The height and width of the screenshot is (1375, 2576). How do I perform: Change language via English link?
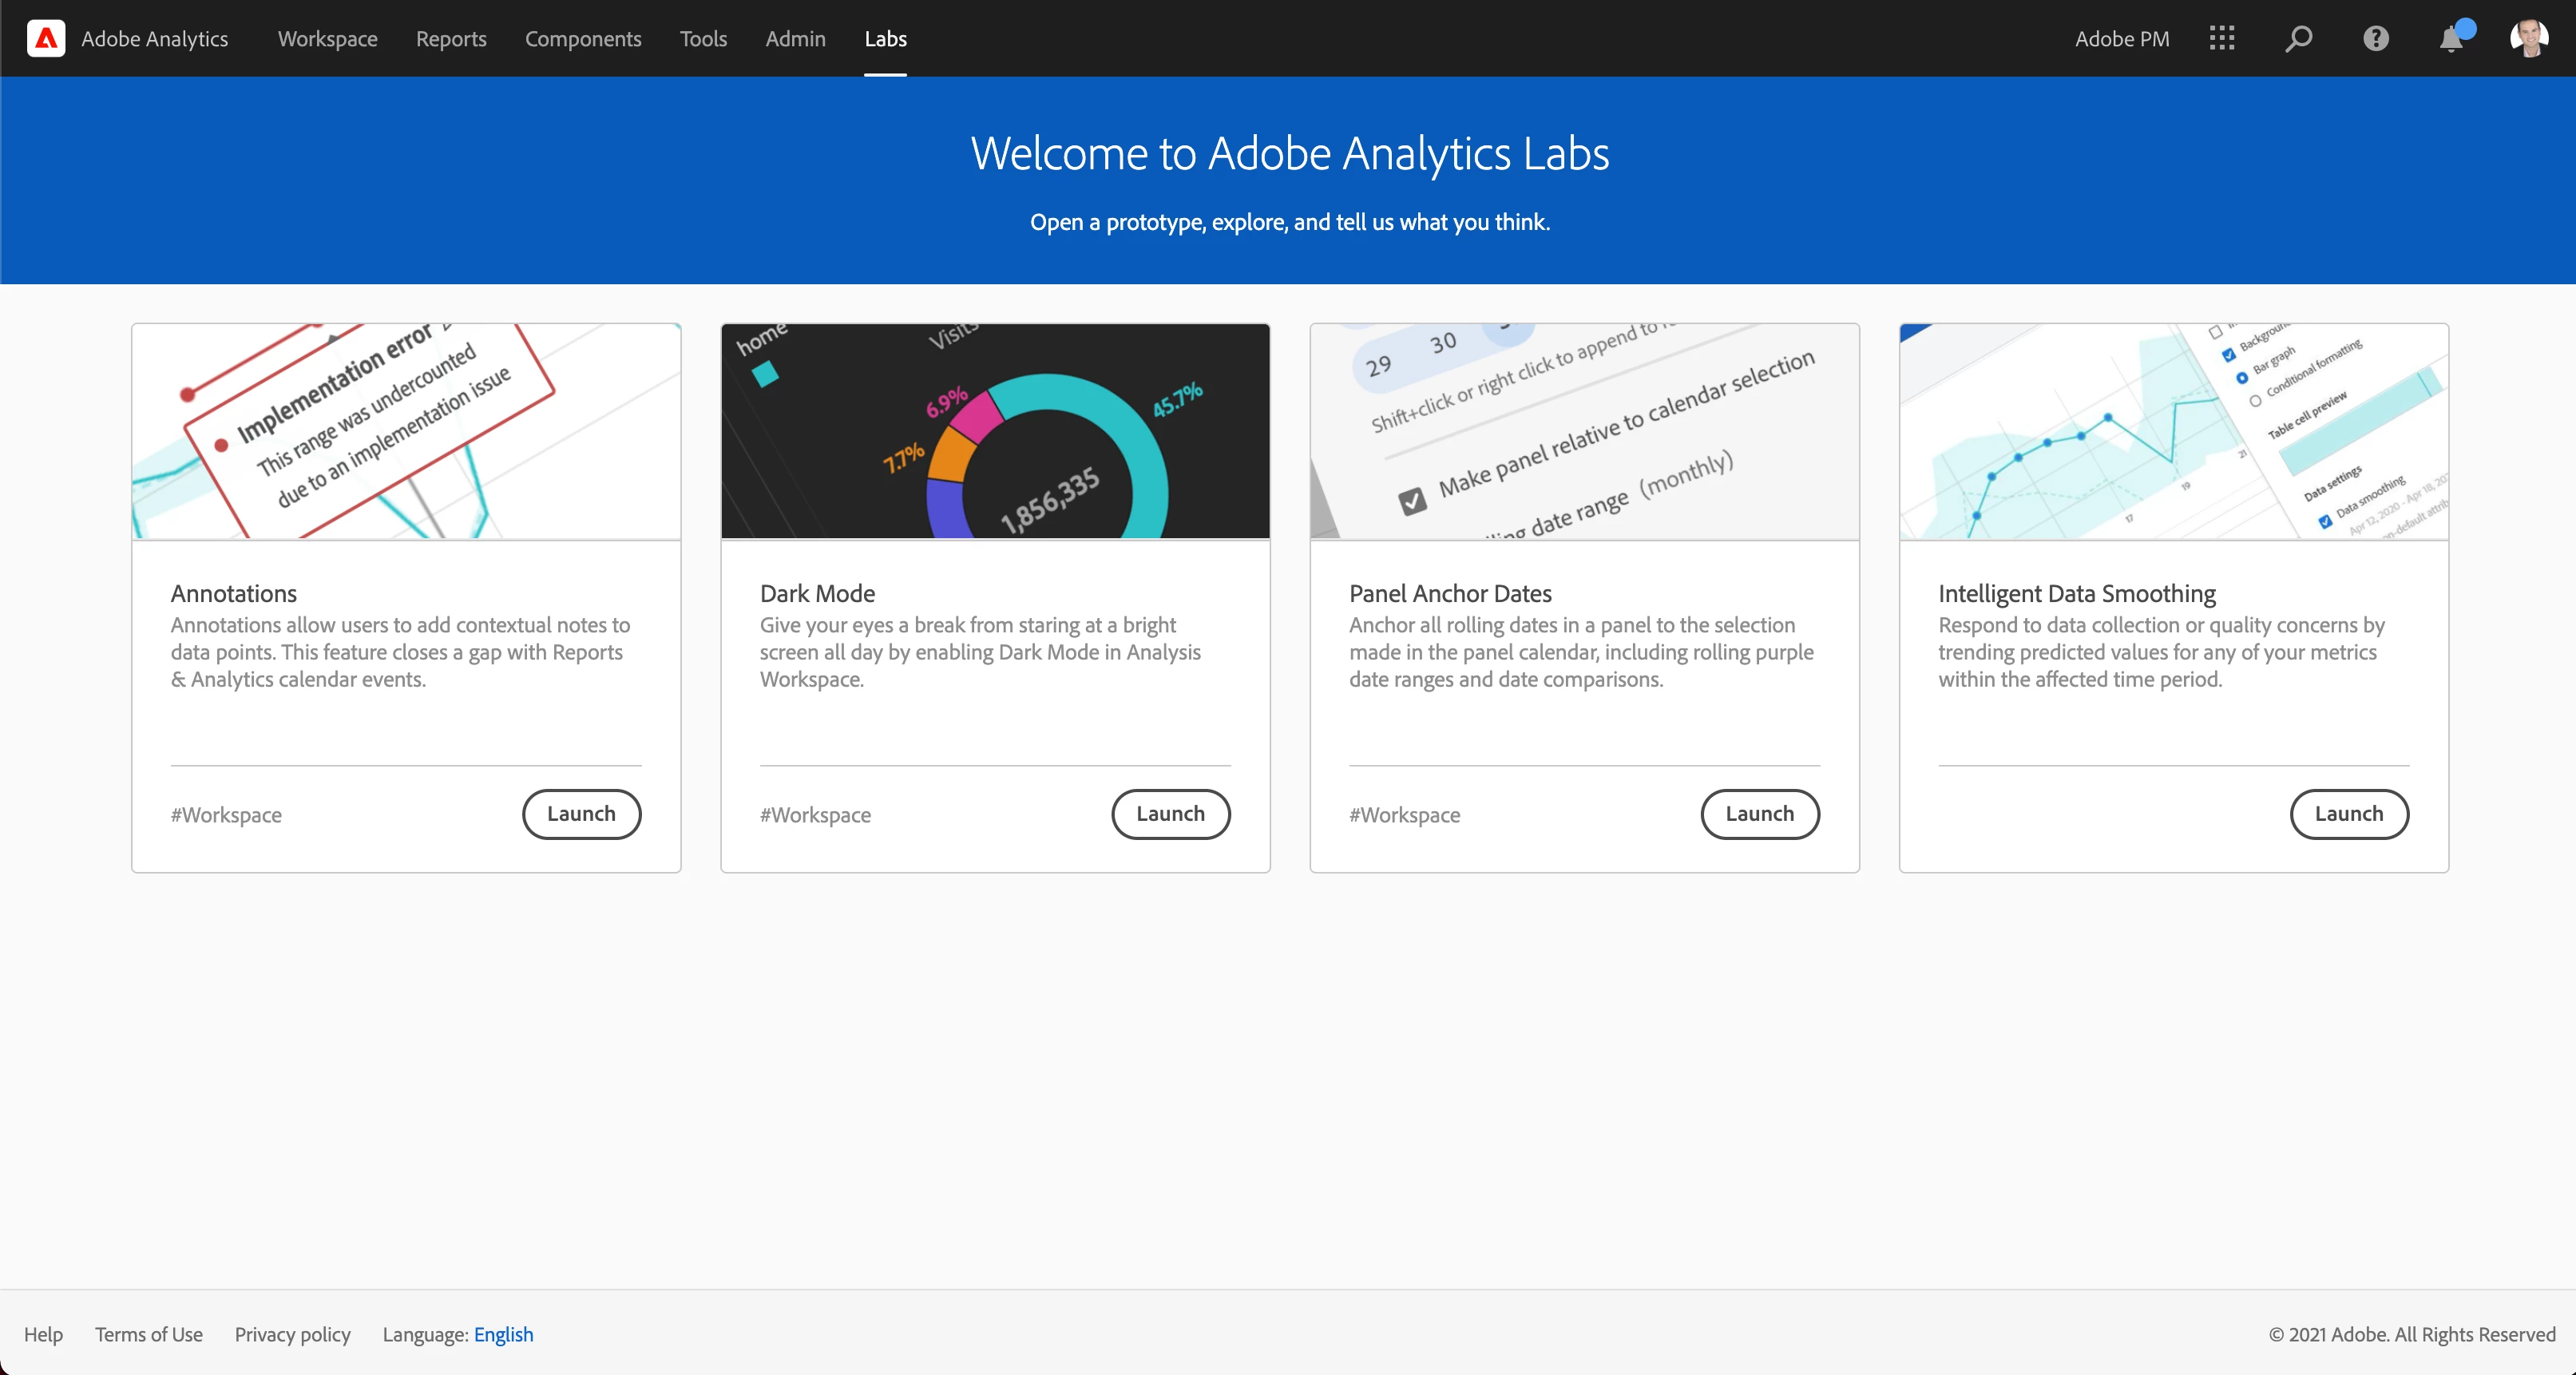503,1334
